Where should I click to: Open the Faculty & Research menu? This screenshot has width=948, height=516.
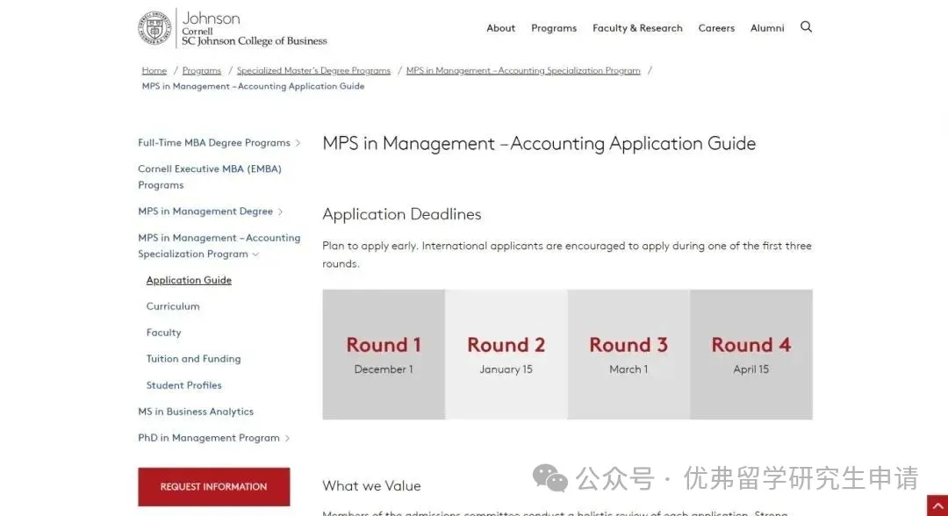pyautogui.click(x=637, y=28)
